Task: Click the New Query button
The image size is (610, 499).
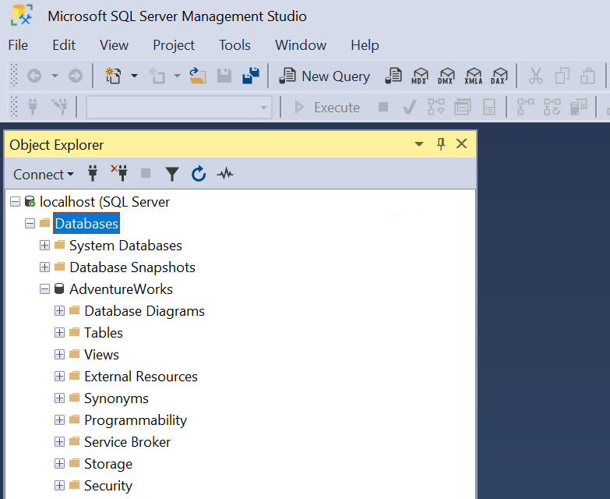Action: click(326, 76)
